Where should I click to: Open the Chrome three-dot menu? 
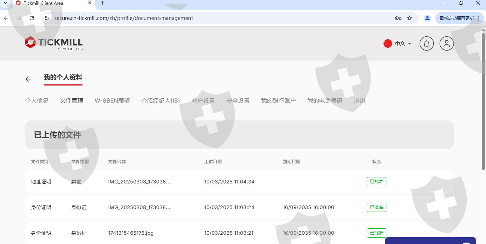tap(478, 18)
